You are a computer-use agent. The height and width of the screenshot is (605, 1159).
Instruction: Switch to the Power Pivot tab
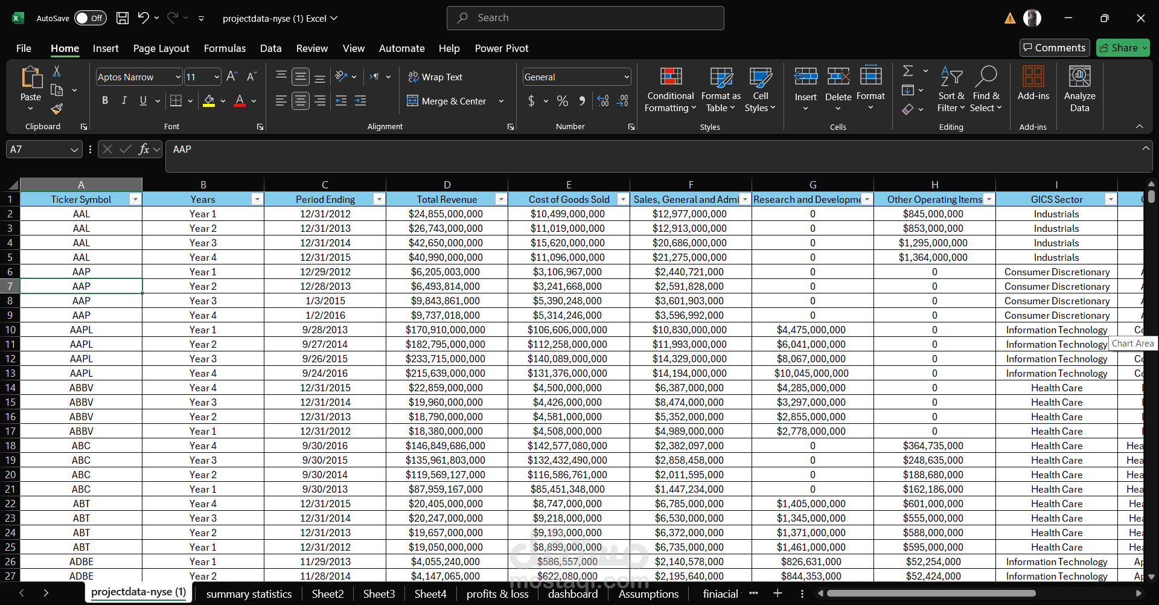click(x=502, y=48)
